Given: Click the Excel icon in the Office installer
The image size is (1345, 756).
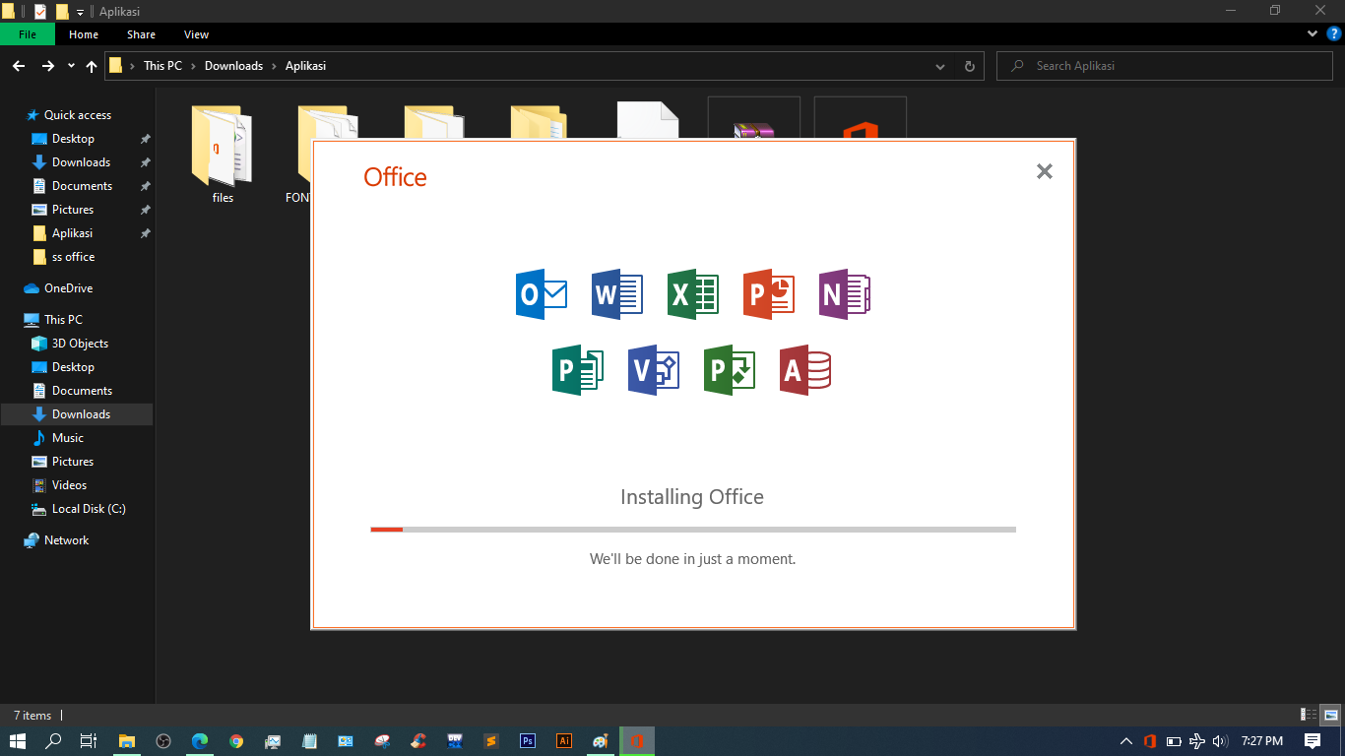Looking at the screenshot, I should click(x=693, y=294).
